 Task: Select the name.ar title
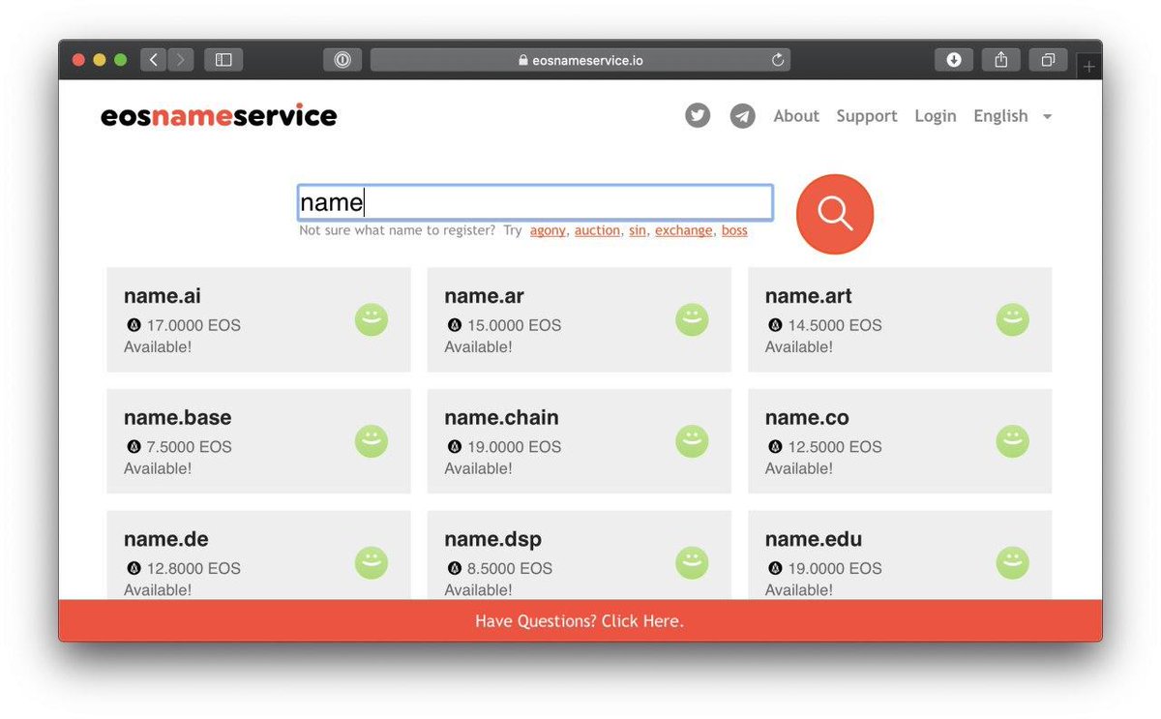[484, 296]
